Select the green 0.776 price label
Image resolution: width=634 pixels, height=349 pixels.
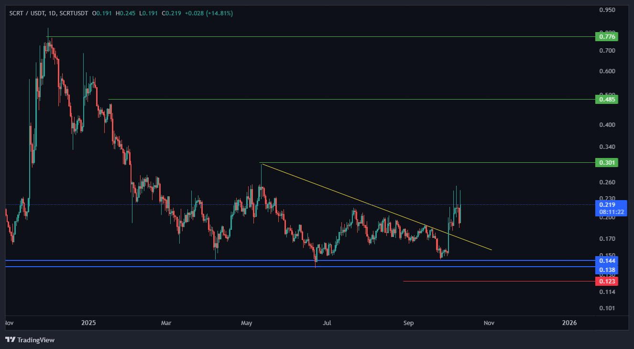[x=606, y=36]
